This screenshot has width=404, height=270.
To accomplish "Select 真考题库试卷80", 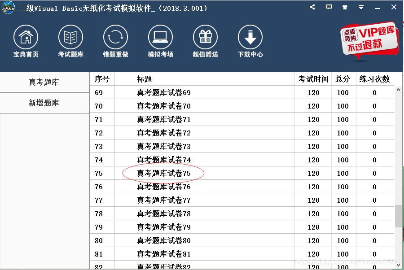I will [x=163, y=241].
